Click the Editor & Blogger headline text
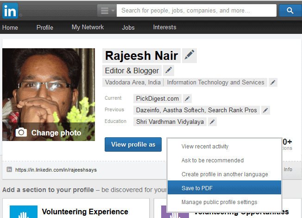The width and height of the screenshot is (302, 218). [x=132, y=71]
